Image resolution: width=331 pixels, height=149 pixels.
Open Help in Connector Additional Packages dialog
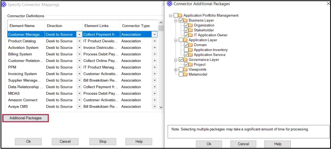point(278,144)
